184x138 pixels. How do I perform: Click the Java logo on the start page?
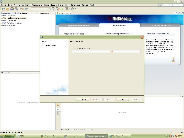pyautogui.click(x=174, y=60)
